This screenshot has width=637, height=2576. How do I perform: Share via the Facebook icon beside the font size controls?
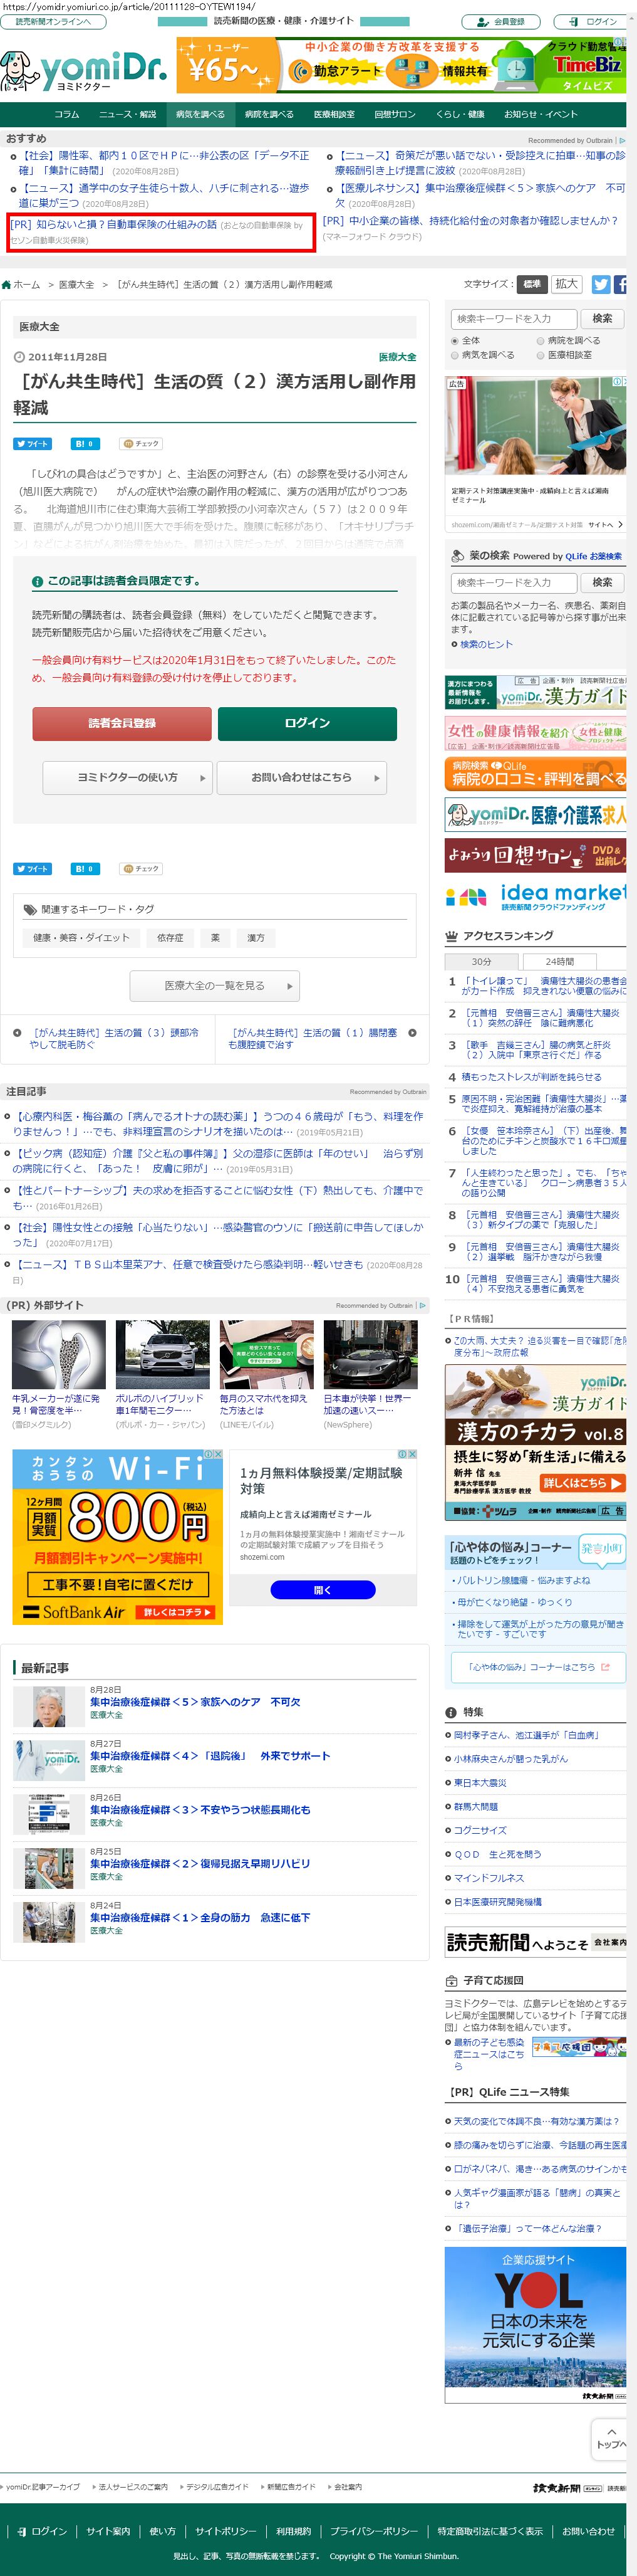(620, 284)
